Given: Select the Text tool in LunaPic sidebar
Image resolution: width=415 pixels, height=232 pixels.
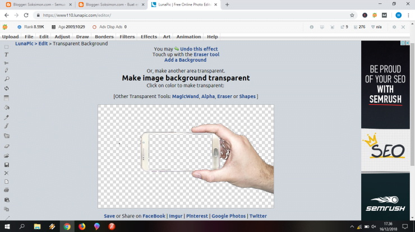Looking at the screenshot, I should (x=7, y=54).
